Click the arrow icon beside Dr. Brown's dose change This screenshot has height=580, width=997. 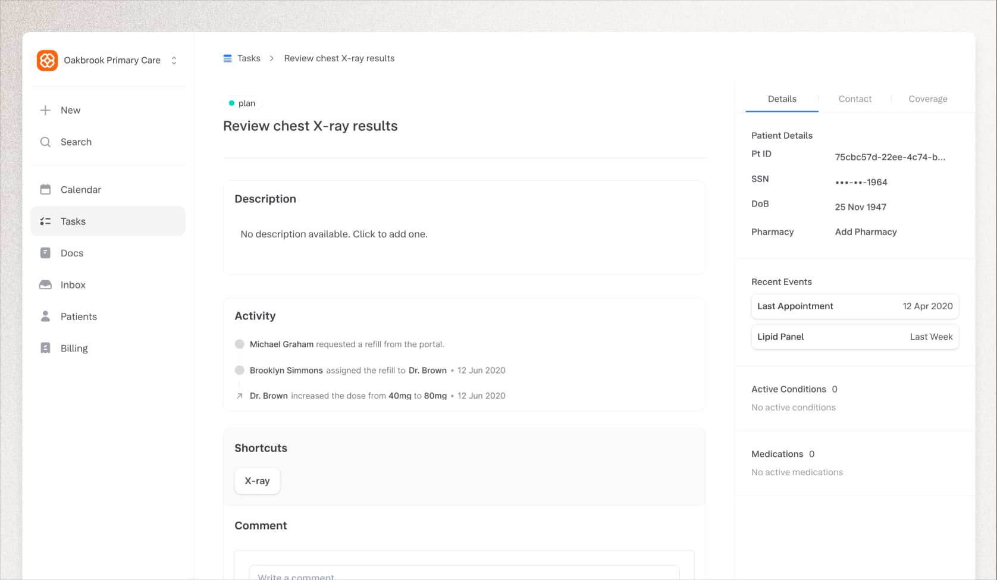pos(239,396)
